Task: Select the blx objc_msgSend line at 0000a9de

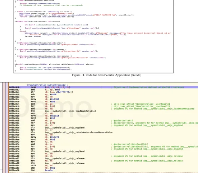Action: click(47, 128)
